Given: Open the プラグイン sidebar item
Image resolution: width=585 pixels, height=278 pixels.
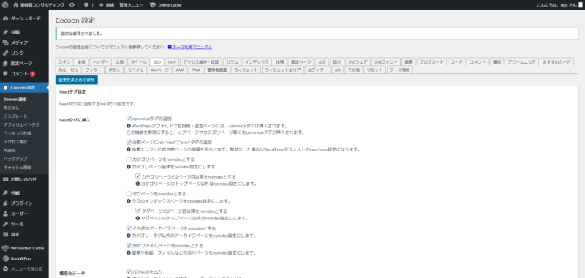Looking at the screenshot, I should (x=24, y=203).
